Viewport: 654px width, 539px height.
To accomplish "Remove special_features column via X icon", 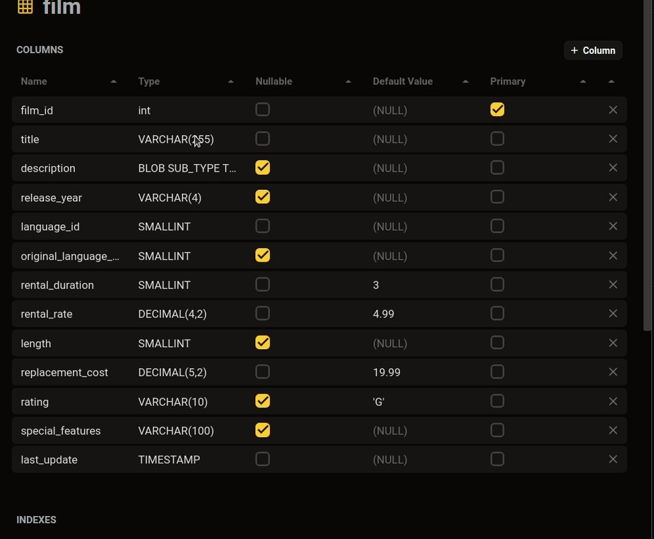I will 613,430.
